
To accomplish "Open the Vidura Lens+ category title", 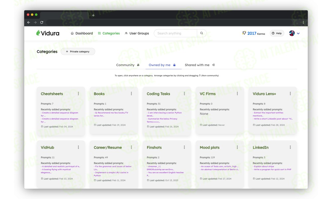I will [x=265, y=94].
